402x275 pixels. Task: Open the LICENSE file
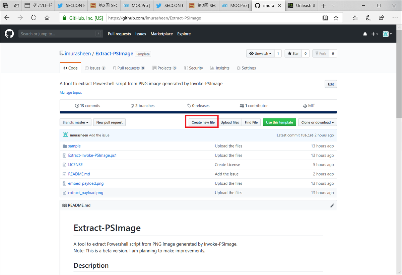tap(75, 165)
